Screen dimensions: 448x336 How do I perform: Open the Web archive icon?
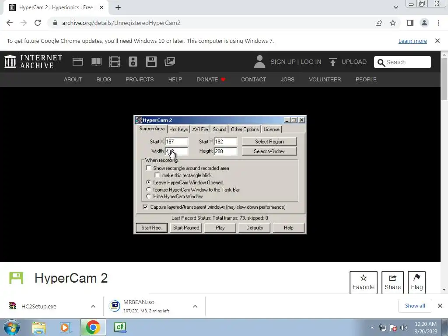78,62
